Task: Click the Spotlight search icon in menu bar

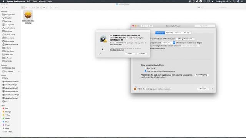Action: (234, 2)
